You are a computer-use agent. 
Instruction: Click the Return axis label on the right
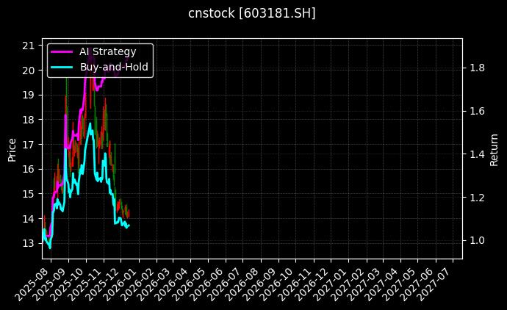(495, 149)
